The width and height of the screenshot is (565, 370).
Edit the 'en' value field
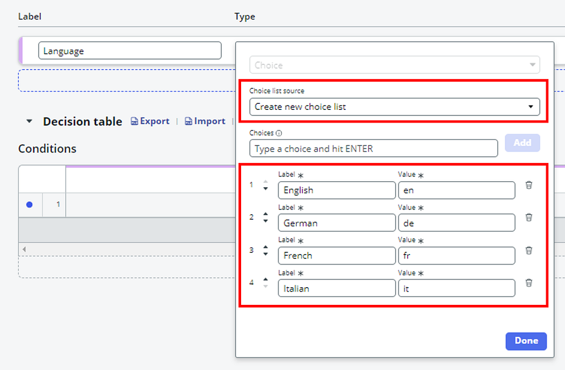(456, 191)
